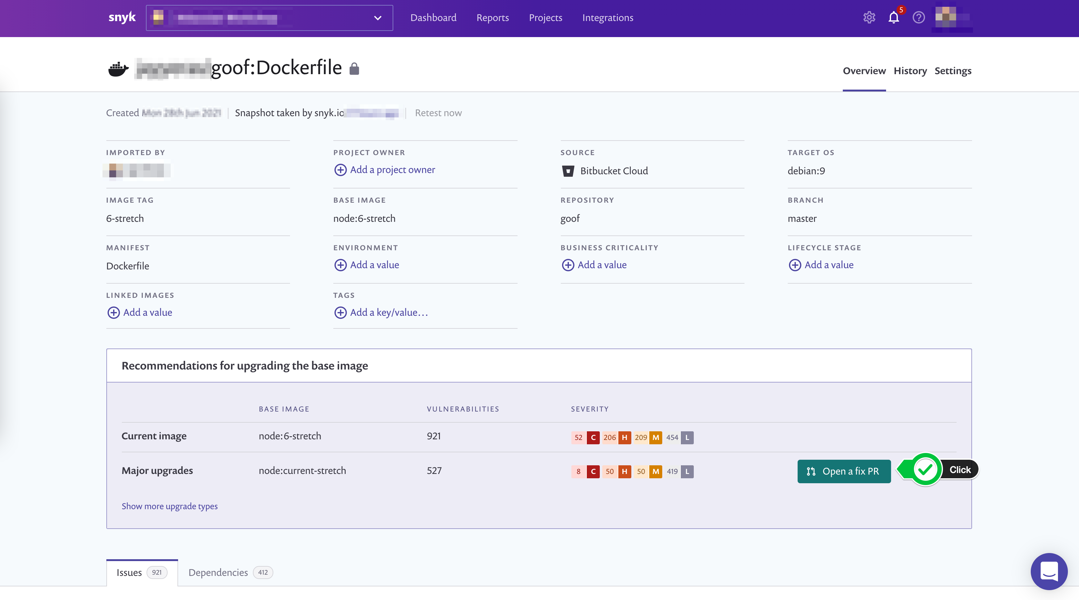Click the 527 vulnerabilities cell
Viewport: 1079px width, 600px height.
434,471
